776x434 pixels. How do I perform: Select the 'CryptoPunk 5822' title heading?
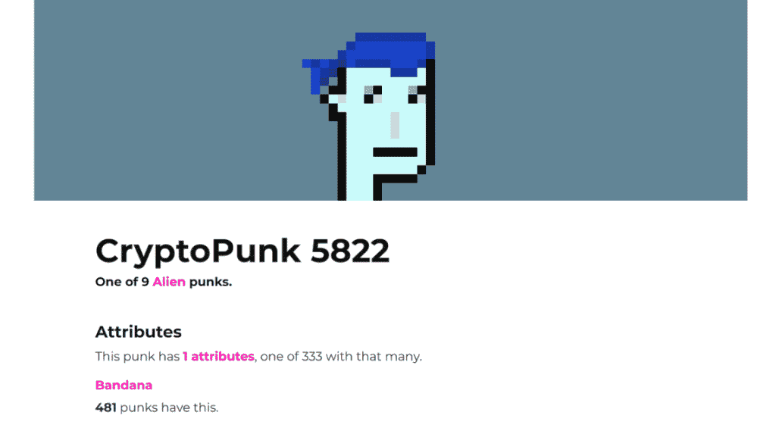[242, 251]
